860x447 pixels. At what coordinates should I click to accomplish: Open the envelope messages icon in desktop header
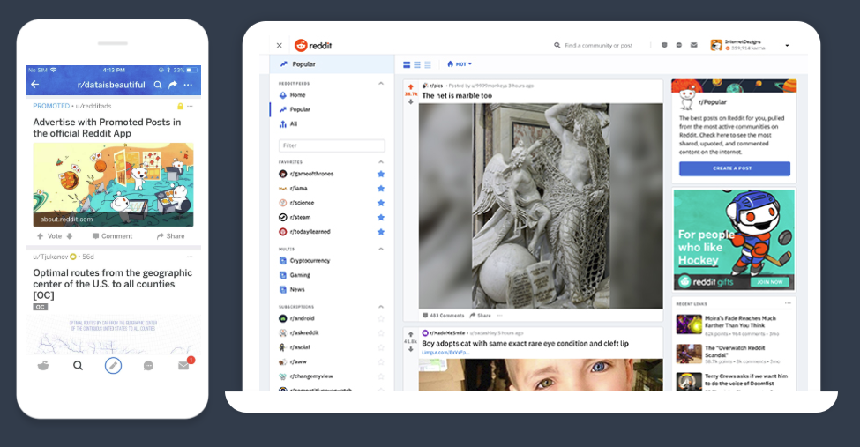tap(694, 46)
